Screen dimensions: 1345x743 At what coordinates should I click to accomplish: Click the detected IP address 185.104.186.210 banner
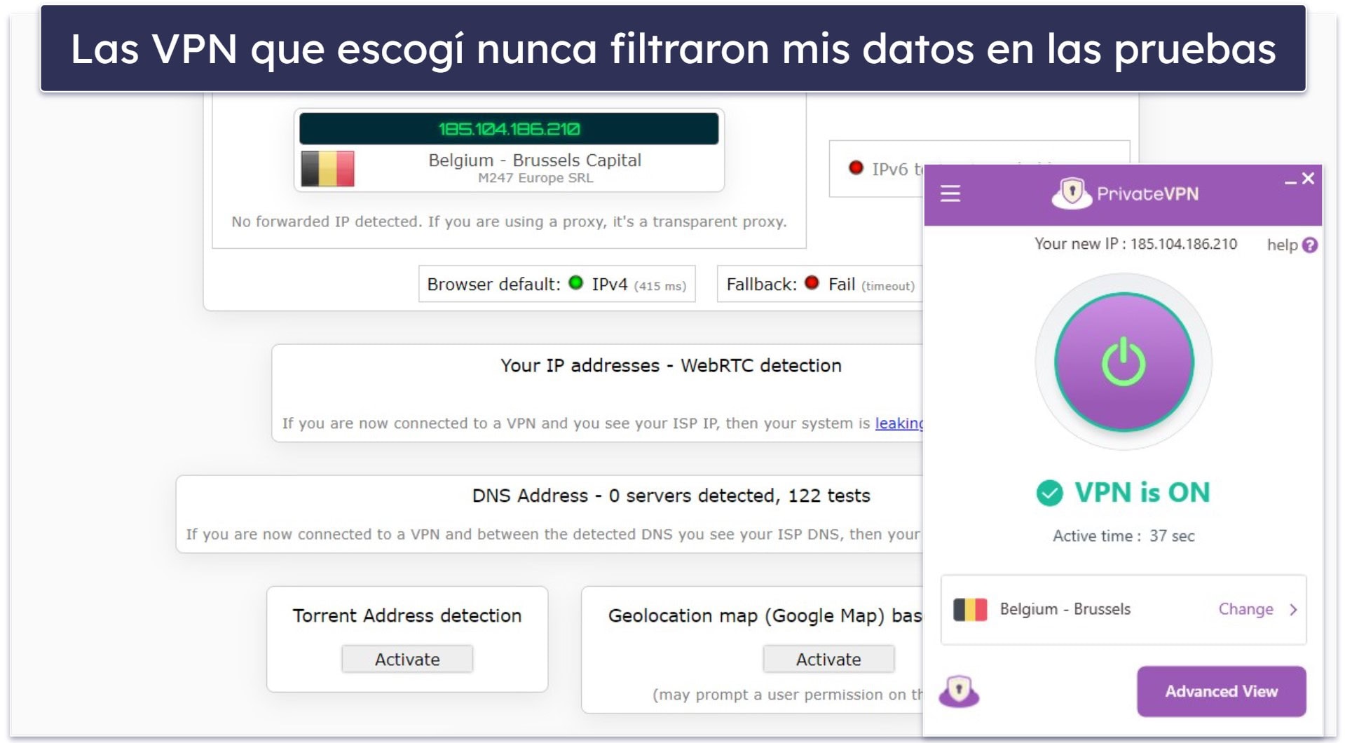(509, 129)
